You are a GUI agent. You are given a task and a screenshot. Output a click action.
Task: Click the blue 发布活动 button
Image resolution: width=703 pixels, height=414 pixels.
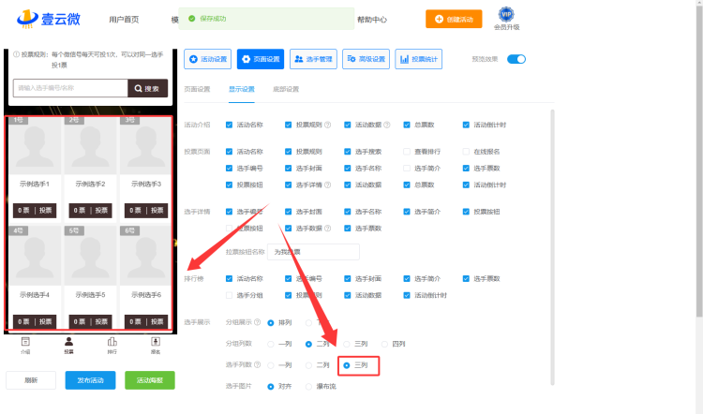tap(90, 380)
